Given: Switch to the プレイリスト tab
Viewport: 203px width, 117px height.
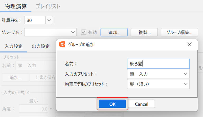Looking at the screenshot, I should coord(48,6).
